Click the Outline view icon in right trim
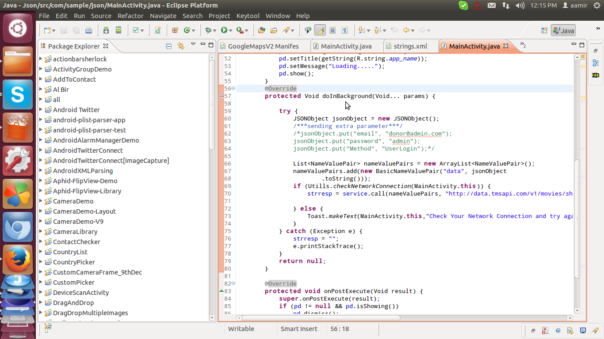The image size is (604, 339). tap(596, 63)
